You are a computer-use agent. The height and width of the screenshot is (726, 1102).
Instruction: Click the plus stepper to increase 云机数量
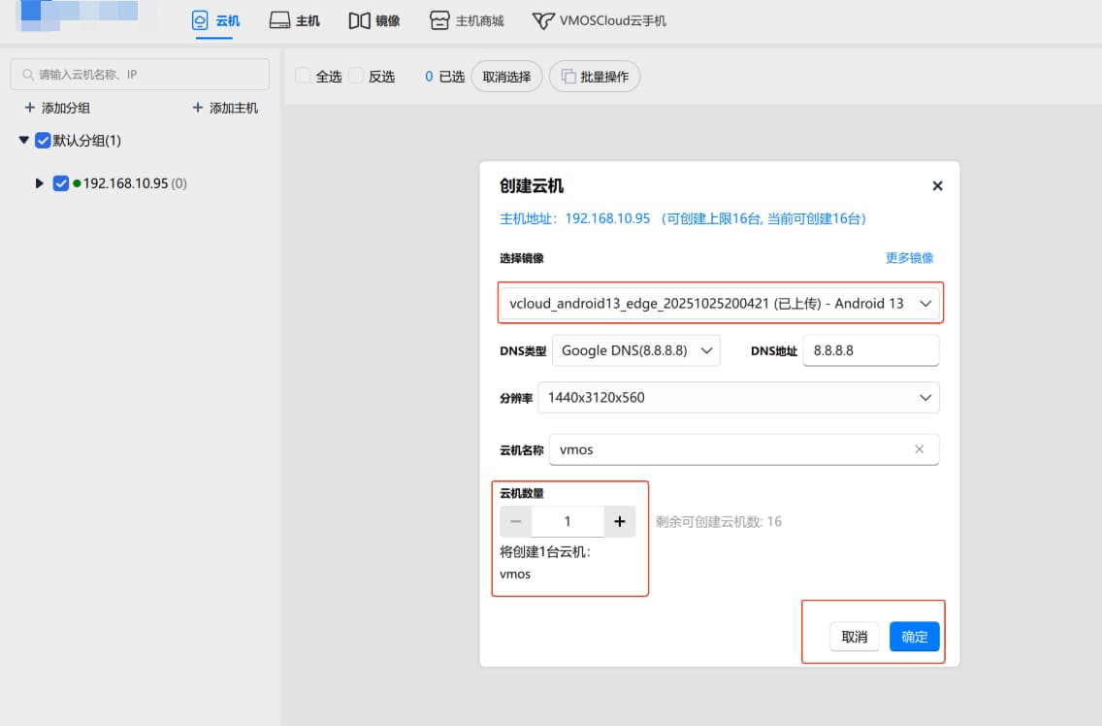tap(619, 521)
